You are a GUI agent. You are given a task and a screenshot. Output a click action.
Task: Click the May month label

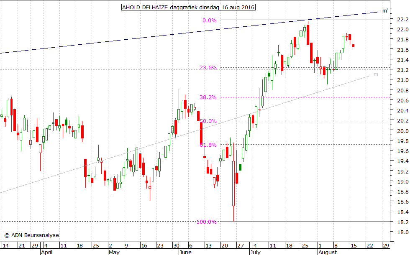[114, 252]
